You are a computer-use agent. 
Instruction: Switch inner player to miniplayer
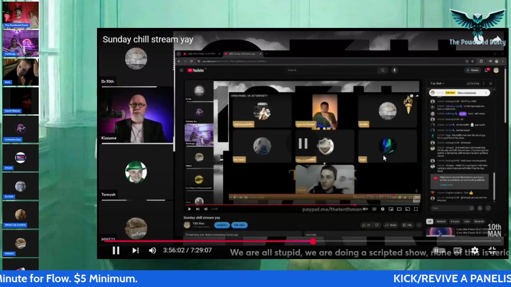(391, 209)
